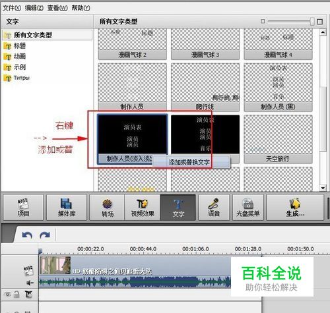330x313 pixels.
Task: Click the 00:01:06.0 mark on timeline ruler
Action: click(x=195, y=249)
